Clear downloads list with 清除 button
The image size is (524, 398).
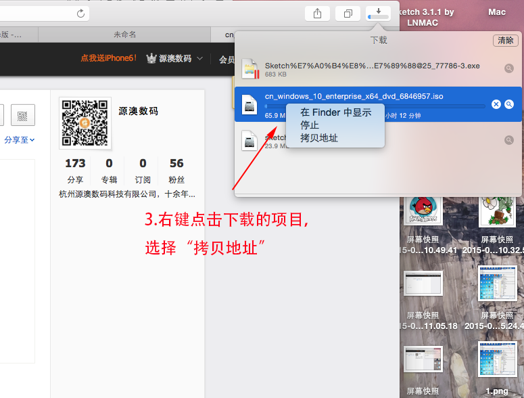pos(506,41)
